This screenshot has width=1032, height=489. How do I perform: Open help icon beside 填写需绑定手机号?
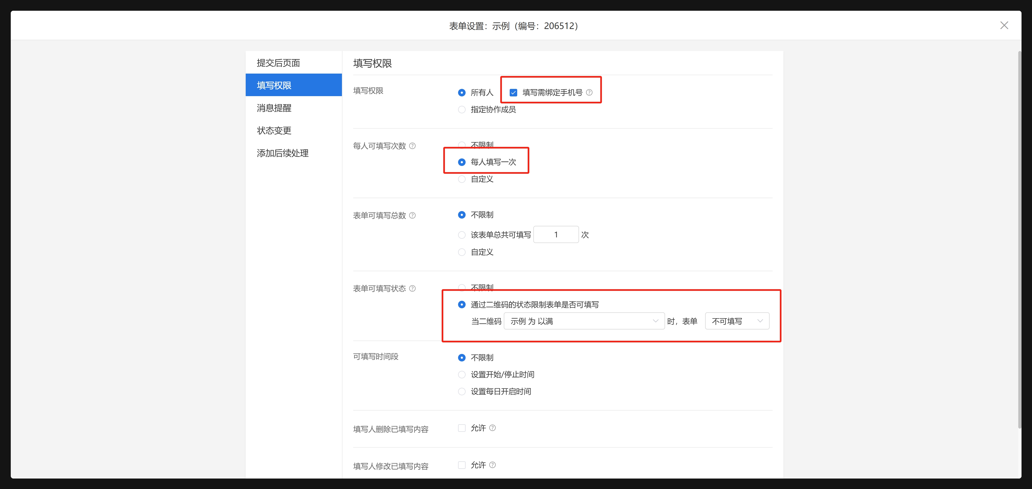(589, 92)
